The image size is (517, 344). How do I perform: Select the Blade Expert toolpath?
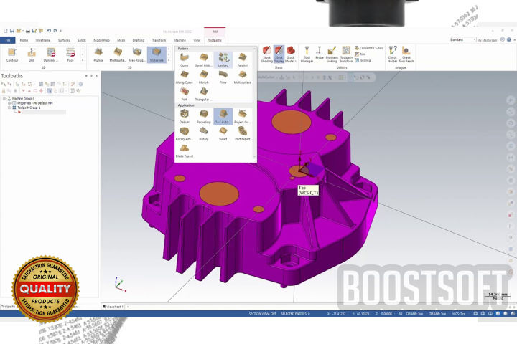[185, 150]
